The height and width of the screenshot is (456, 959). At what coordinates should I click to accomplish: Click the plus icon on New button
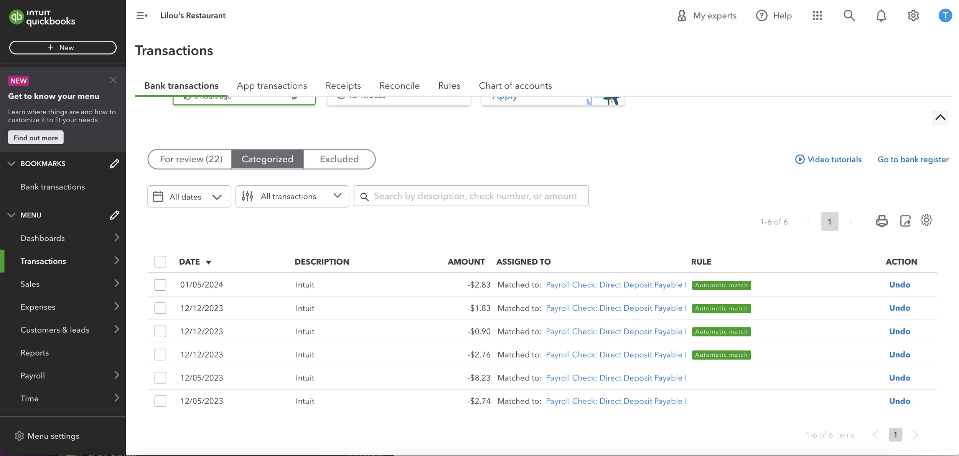click(51, 48)
